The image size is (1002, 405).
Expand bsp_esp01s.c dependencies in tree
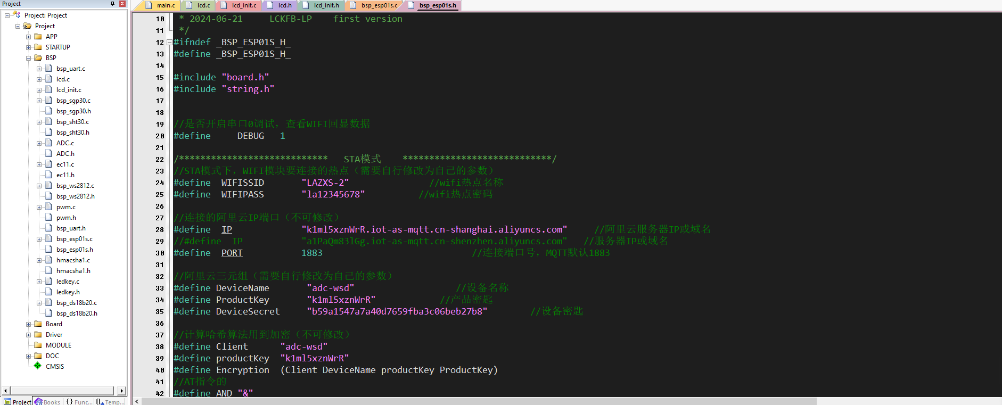(39, 239)
